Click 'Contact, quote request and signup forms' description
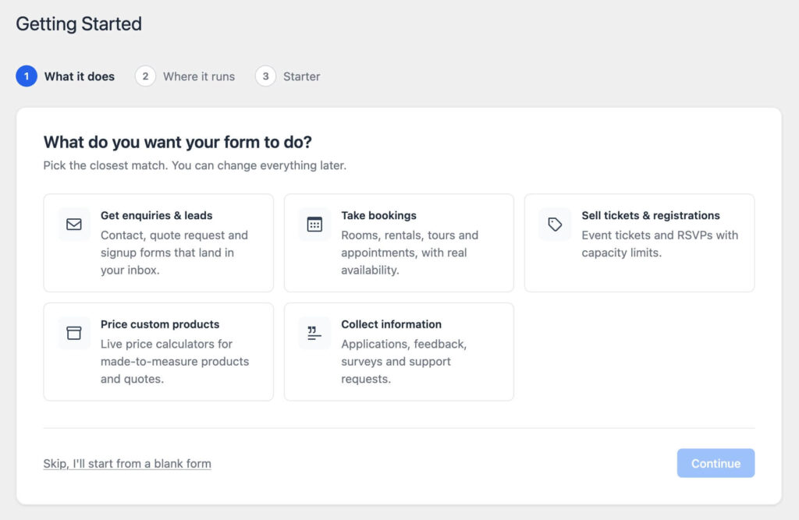The height and width of the screenshot is (520, 799). click(x=174, y=253)
